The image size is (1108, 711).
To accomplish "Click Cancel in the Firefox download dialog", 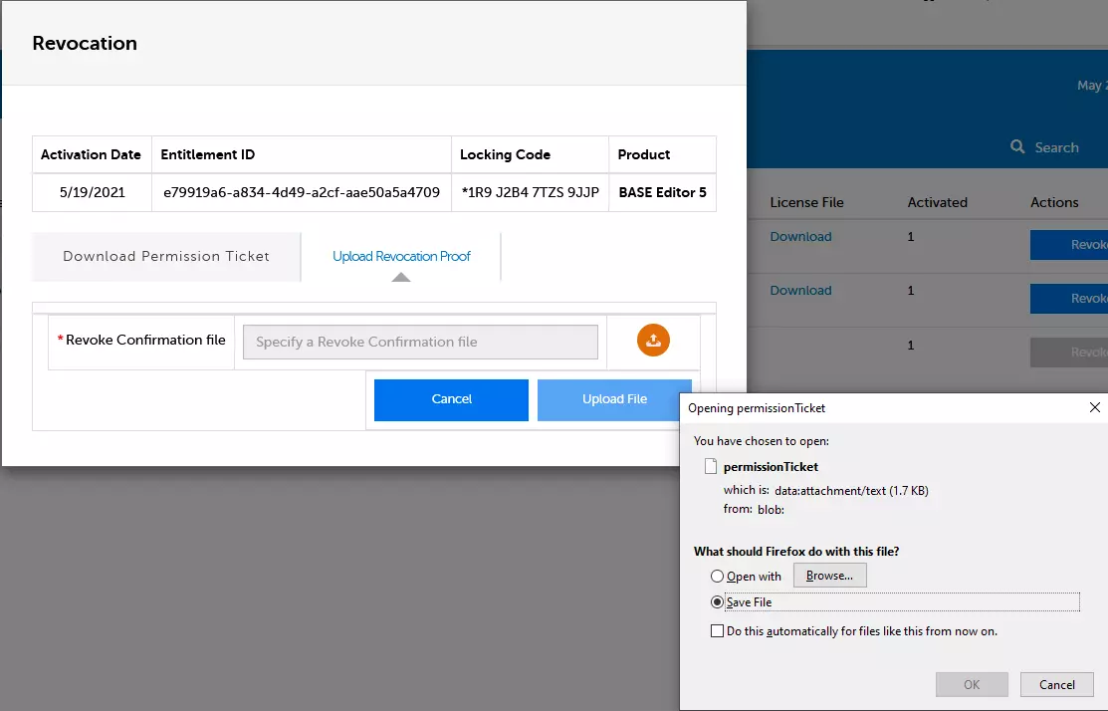I will (1056, 684).
